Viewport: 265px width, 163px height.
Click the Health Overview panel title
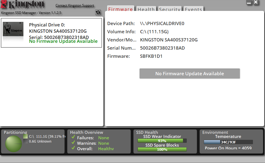(86, 132)
